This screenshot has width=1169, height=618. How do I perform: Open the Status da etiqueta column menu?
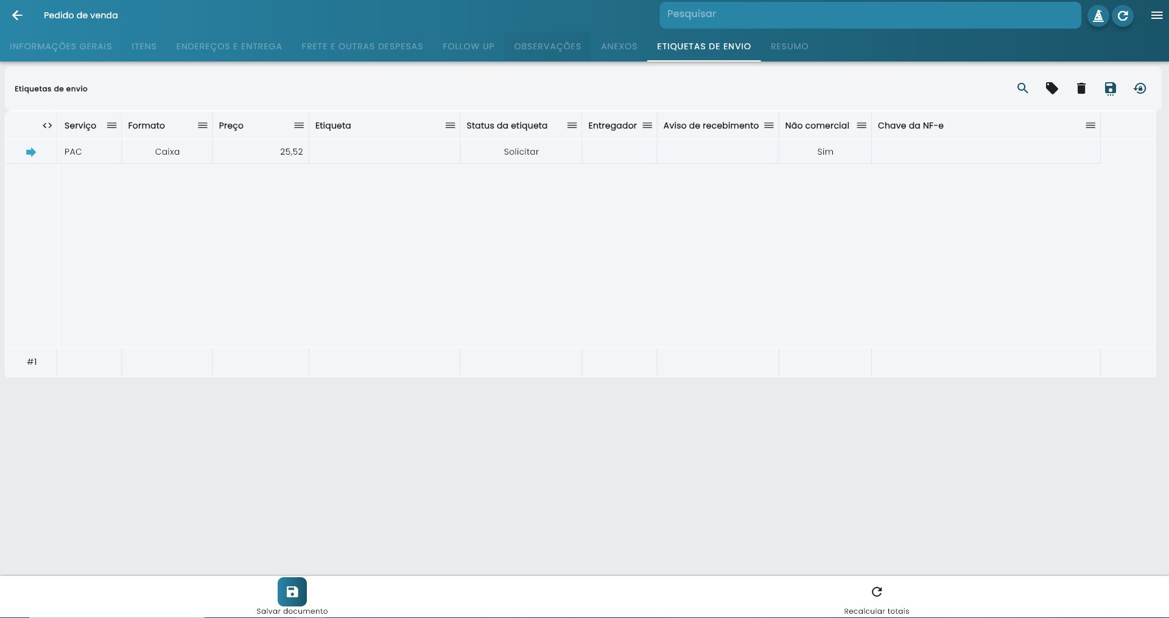571,125
